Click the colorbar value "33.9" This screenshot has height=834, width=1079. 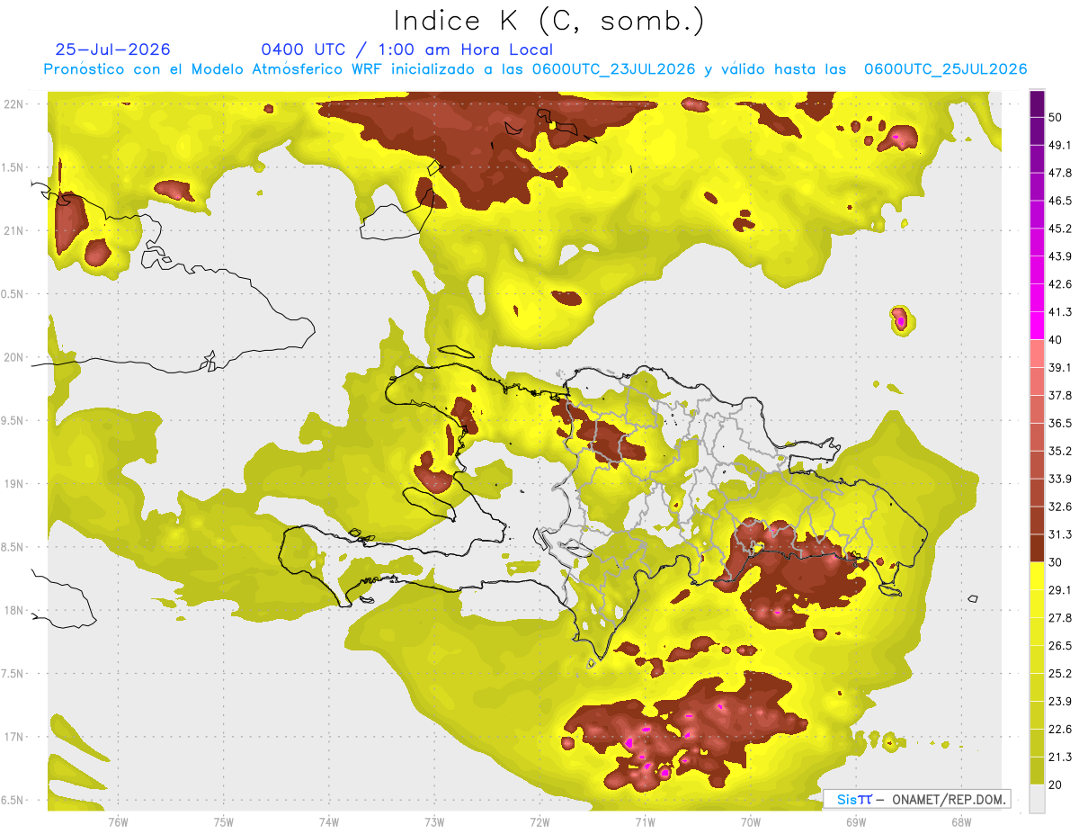[x=1060, y=478]
